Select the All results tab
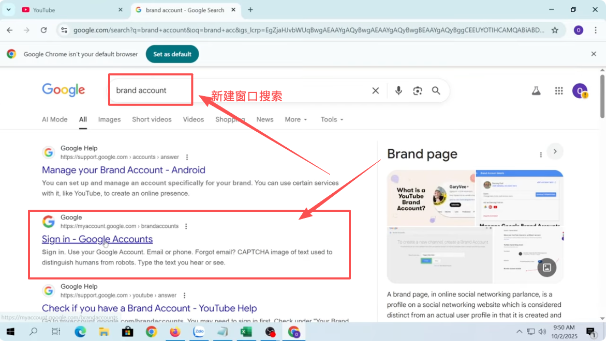Screen dimensions: 608x343 coord(83,120)
